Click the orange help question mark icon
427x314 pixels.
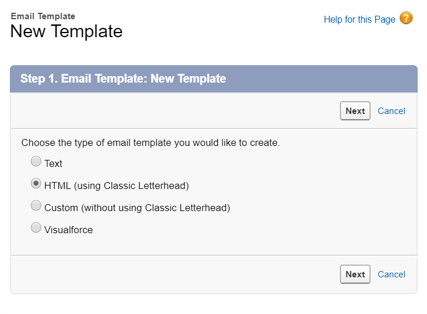pyautogui.click(x=406, y=19)
